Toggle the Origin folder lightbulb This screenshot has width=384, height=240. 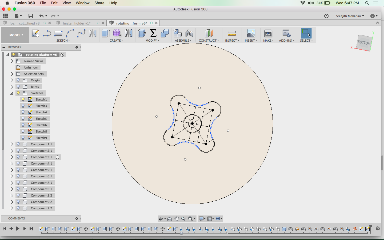(18, 80)
